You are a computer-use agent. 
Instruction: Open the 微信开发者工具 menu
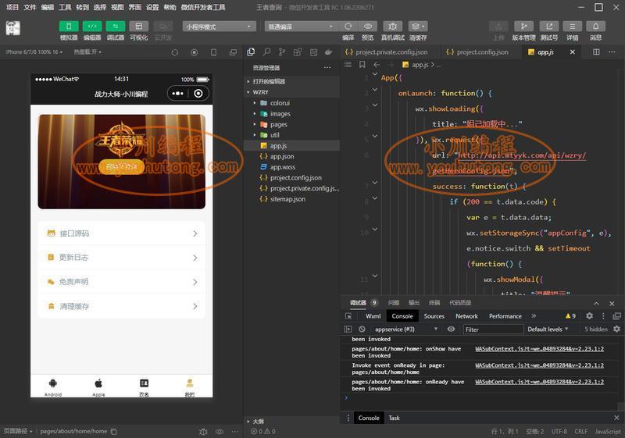pos(203,7)
